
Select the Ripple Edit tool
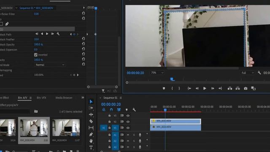pos(91,114)
